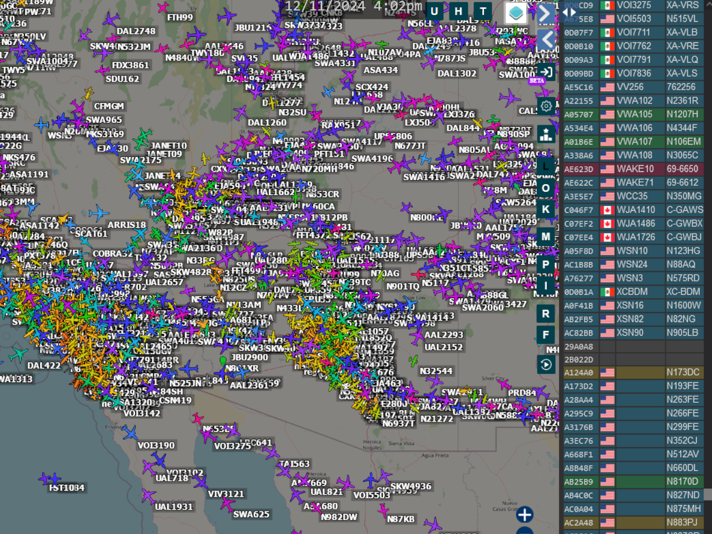Click the US flag in the N8170D row

607,482
